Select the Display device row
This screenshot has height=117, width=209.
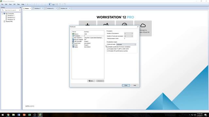(x=88, y=47)
